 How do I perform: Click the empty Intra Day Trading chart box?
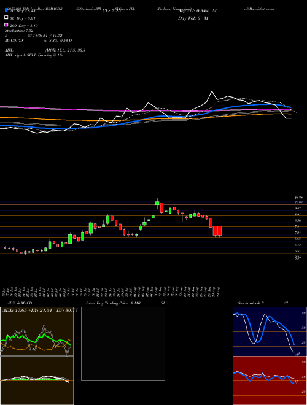click(x=123, y=344)
